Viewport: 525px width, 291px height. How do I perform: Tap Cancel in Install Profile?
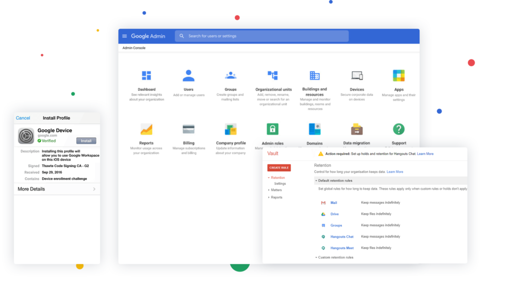coord(23,118)
